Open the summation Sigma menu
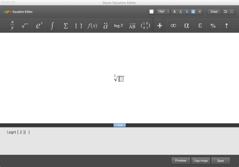 66,25
